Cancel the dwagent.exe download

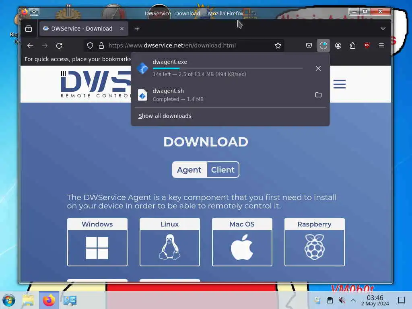pos(318,68)
